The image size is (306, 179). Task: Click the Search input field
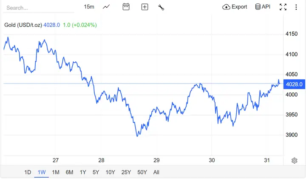(x=39, y=8)
